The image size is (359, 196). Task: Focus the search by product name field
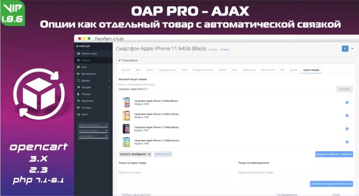[295, 173]
